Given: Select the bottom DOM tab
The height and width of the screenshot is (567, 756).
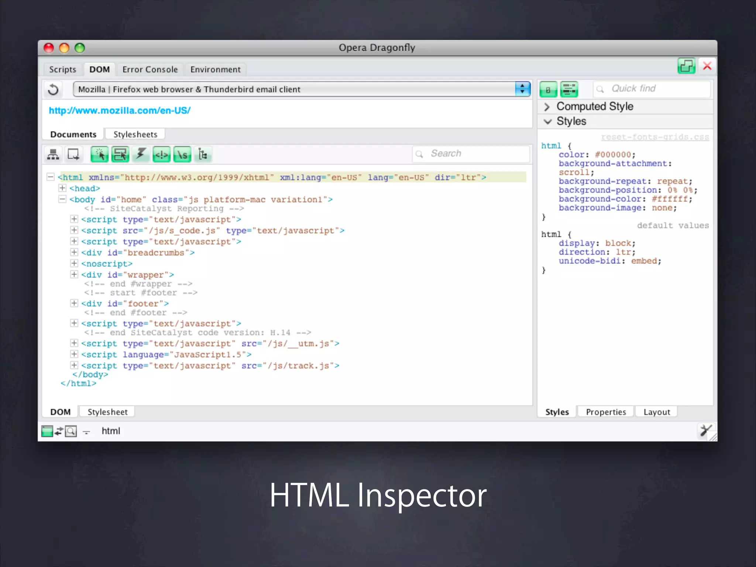Looking at the screenshot, I should [x=61, y=412].
